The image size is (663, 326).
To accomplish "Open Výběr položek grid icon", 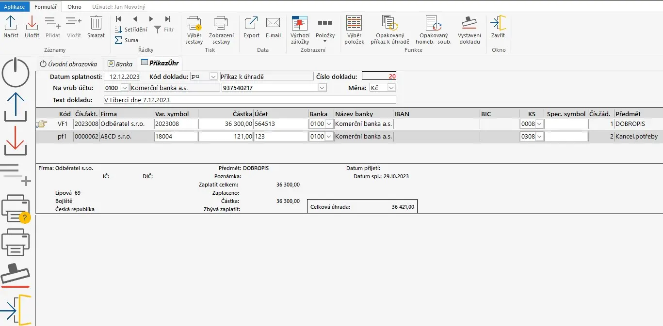I will point(354,23).
